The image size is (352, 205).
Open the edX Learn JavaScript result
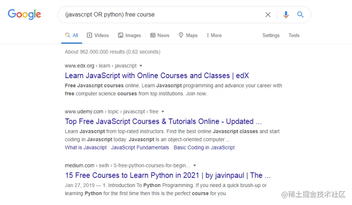tap(157, 75)
